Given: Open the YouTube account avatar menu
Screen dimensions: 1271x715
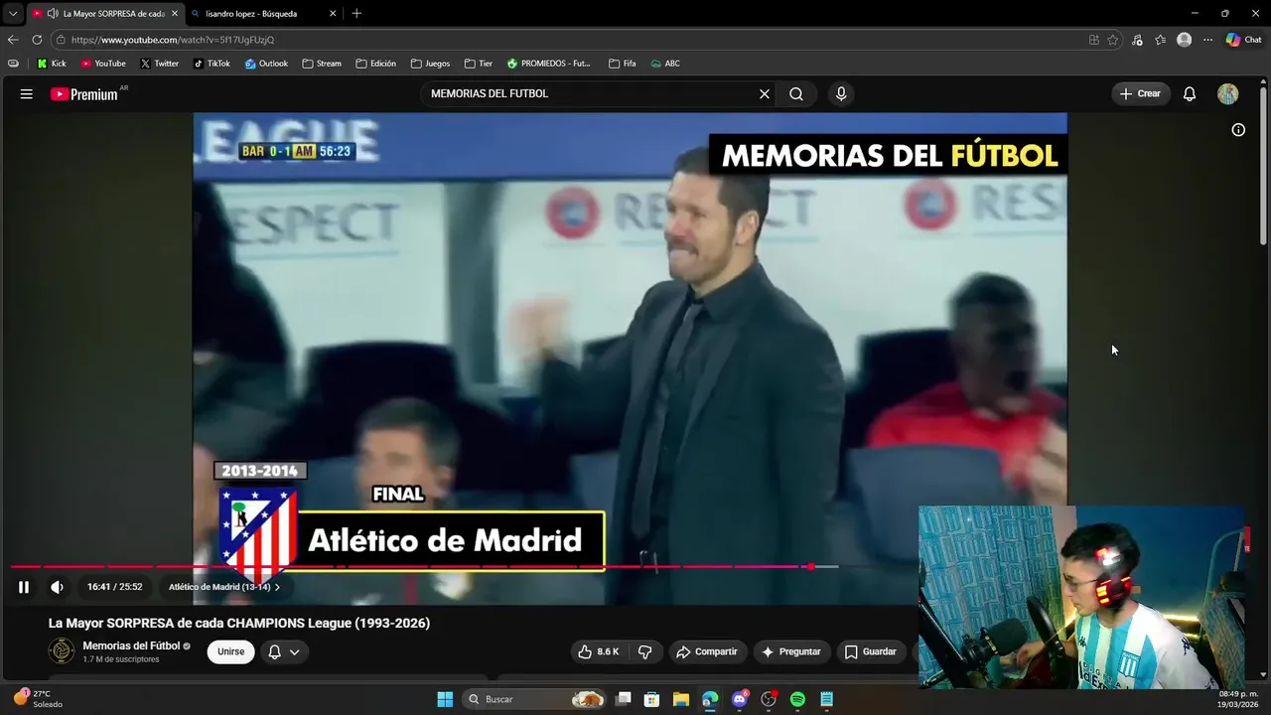Looking at the screenshot, I should click(1228, 94).
